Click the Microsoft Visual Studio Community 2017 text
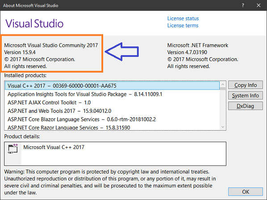The width and height of the screenshot is (267, 200). (51, 45)
